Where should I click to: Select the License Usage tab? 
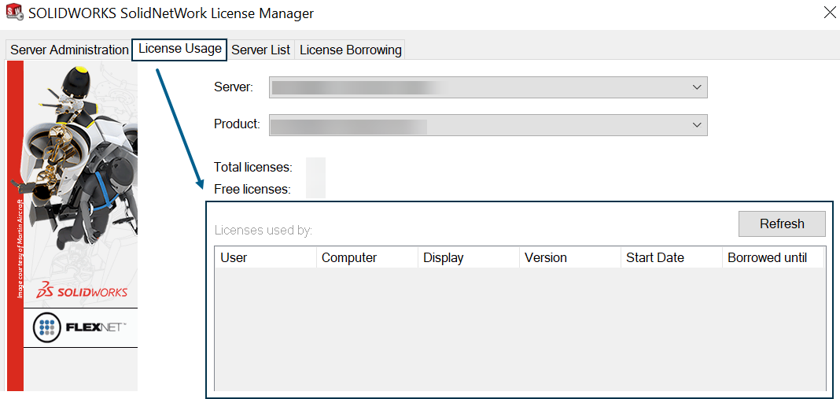[179, 49]
